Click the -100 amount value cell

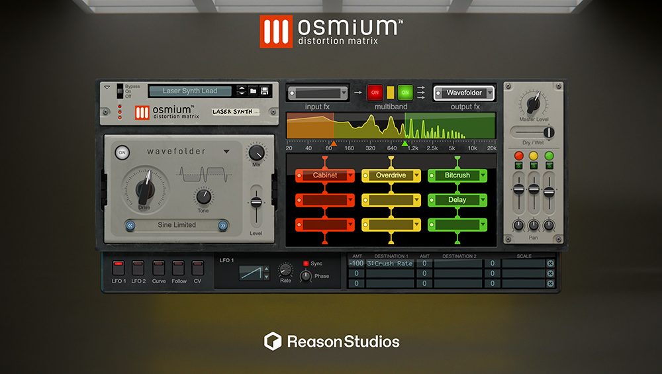point(356,263)
